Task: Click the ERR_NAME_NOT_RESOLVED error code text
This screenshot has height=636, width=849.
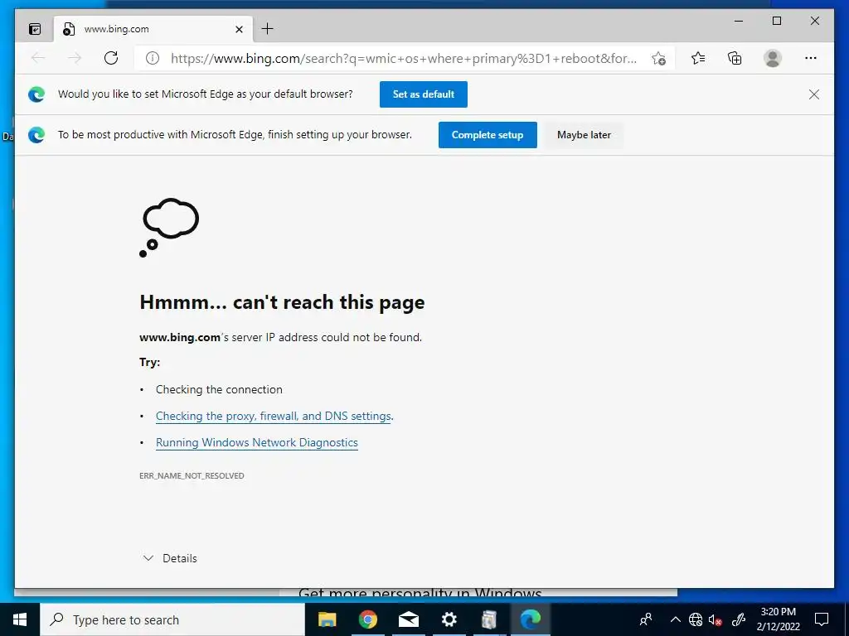Action: click(192, 476)
